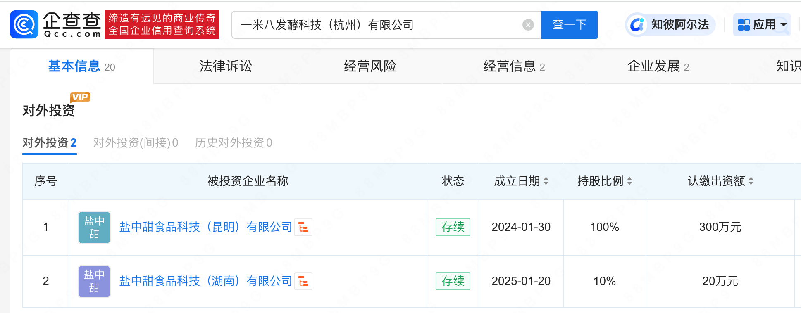Open 盐中甜食品科技（昆明）有限公司 link
Image resolution: width=801 pixels, height=313 pixels.
[x=205, y=227]
